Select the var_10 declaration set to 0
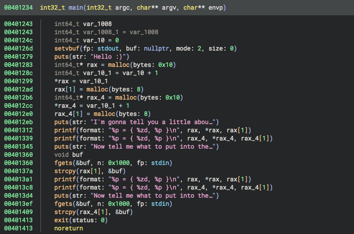Screen dimensions: 354x234 87,40
